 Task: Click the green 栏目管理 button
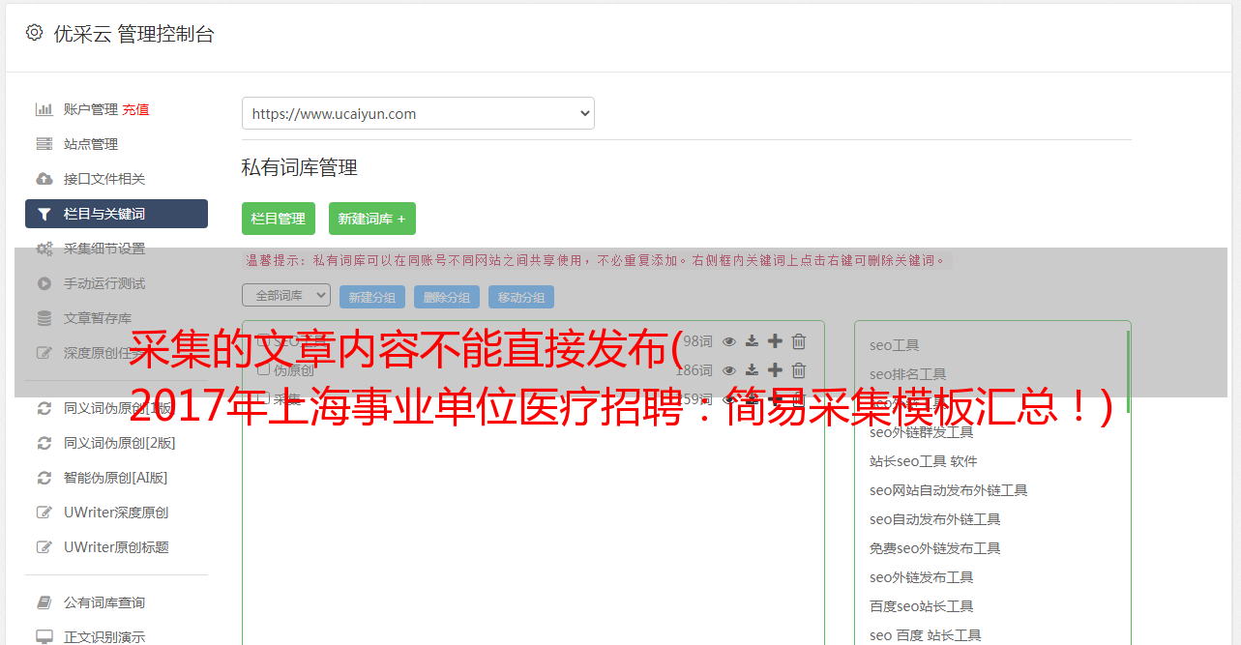pyautogui.click(x=279, y=219)
